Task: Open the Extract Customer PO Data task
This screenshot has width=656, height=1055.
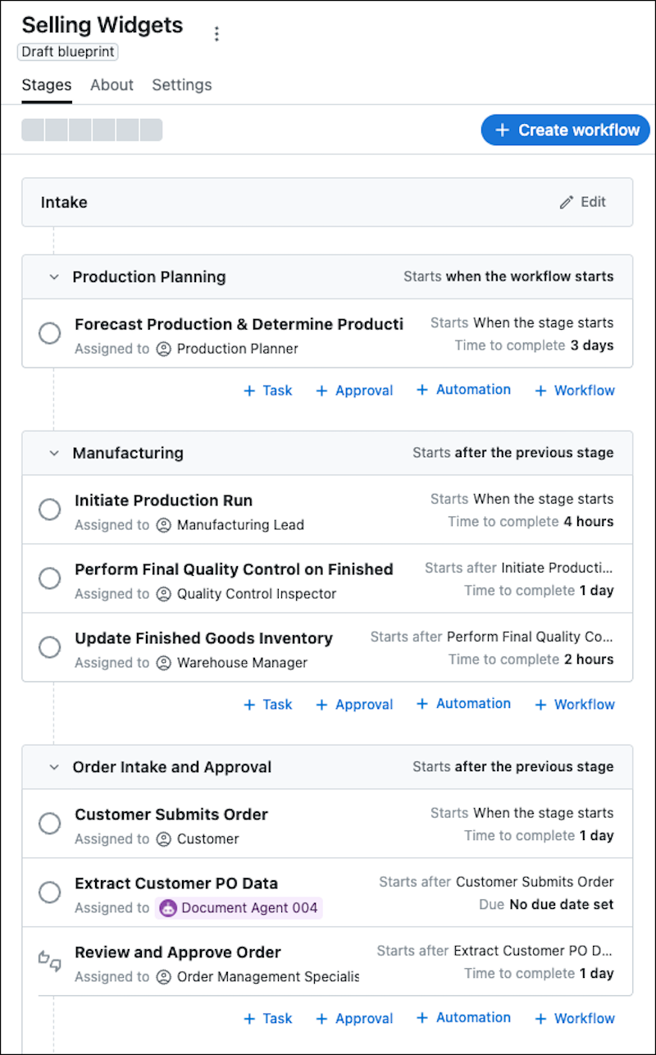Action: [176, 884]
